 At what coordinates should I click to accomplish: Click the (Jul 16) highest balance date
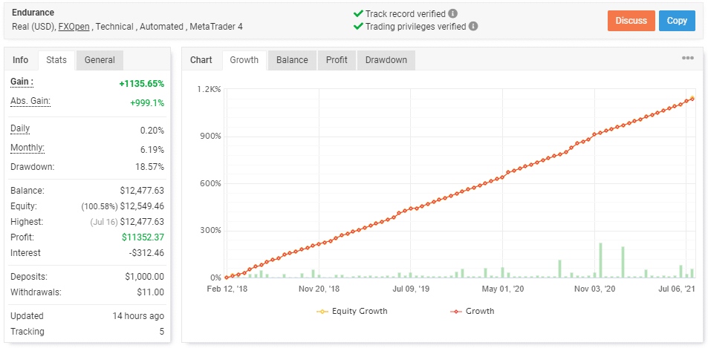(105, 222)
